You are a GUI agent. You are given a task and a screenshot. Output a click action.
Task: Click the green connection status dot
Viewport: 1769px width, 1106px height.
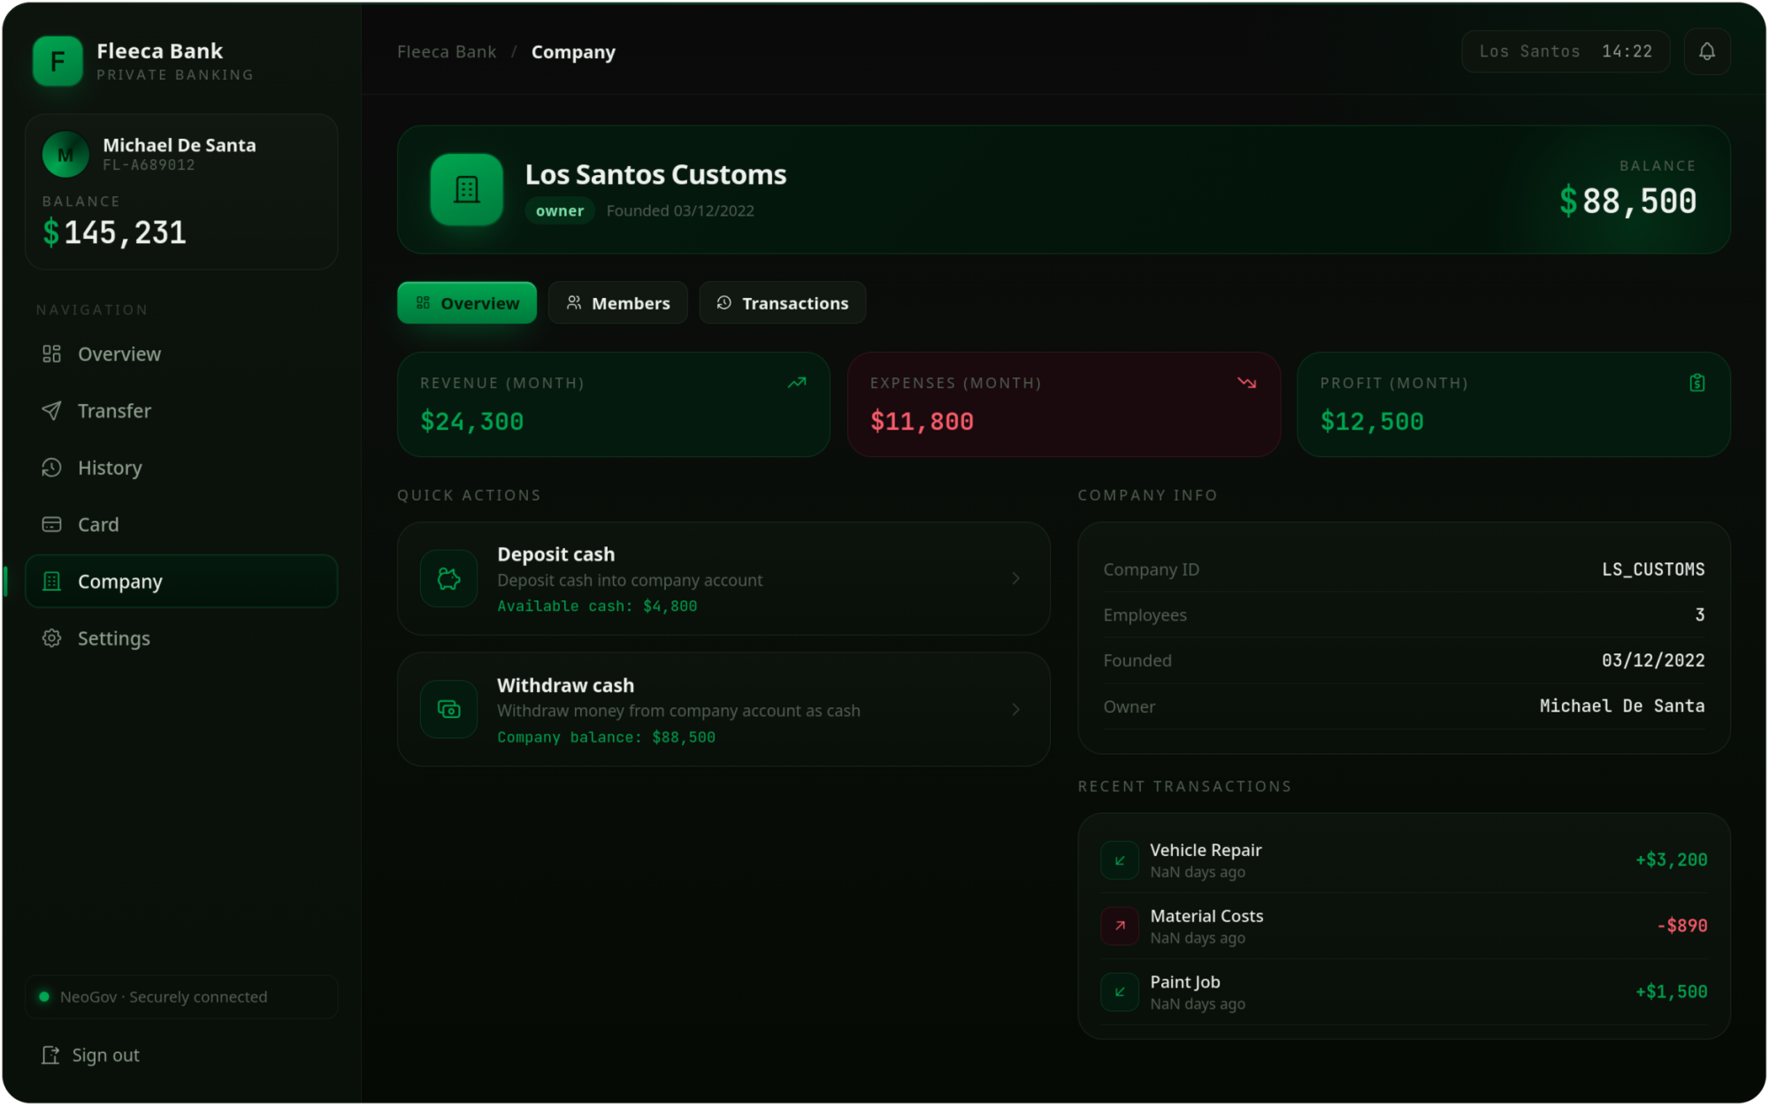click(x=44, y=996)
